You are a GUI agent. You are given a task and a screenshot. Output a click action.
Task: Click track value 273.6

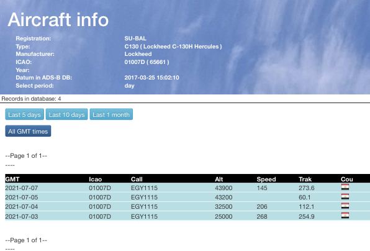coord(307,188)
